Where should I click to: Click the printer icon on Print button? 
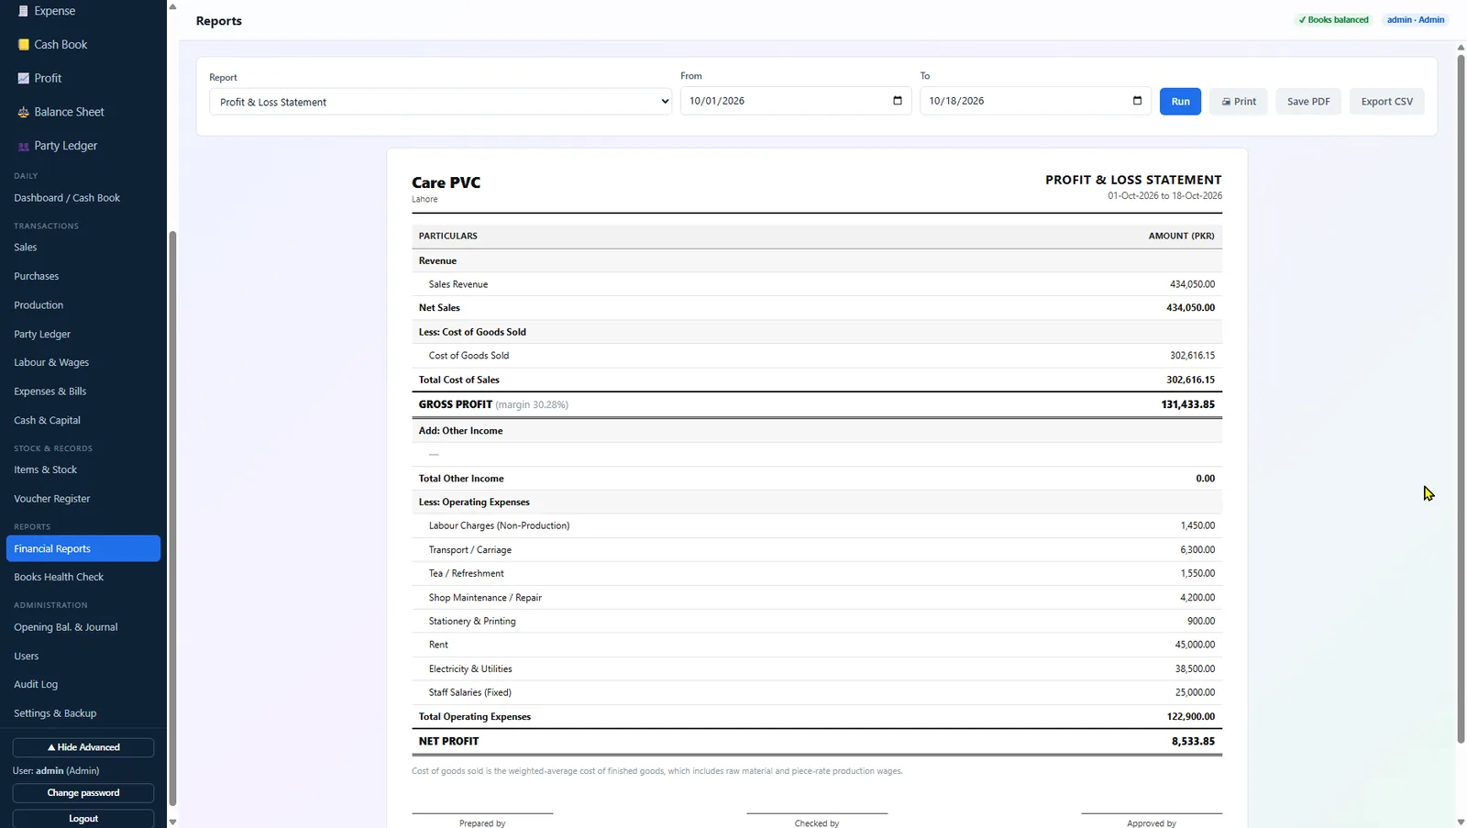(x=1226, y=102)
